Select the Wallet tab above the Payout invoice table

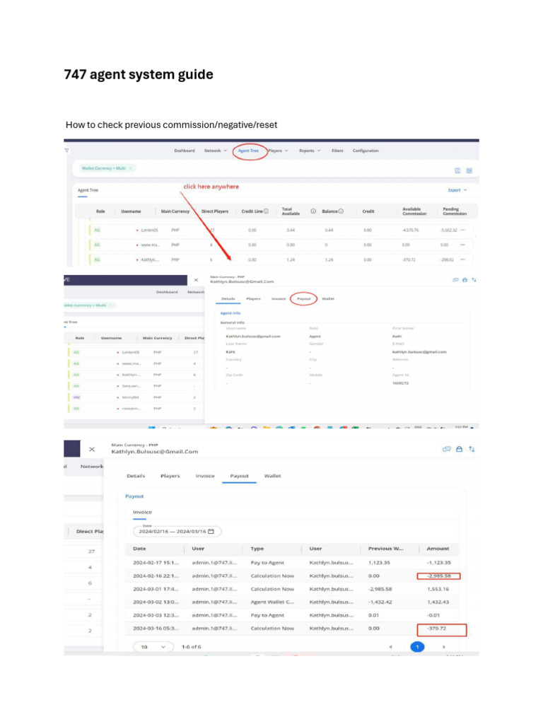pyautogui.click(x=272, y=476)
